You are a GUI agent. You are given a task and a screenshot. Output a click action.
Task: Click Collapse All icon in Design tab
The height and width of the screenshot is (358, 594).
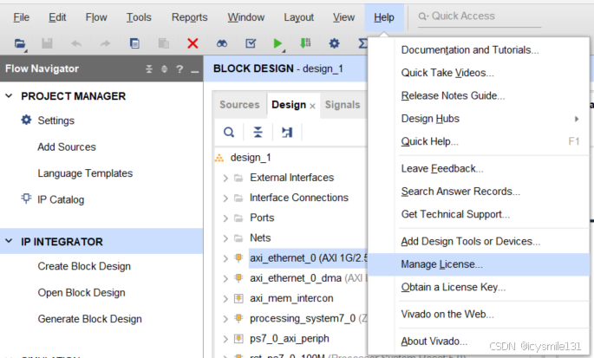258,133
